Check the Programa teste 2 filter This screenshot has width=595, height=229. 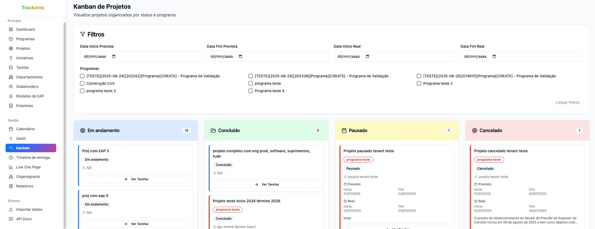coord(419,84)
